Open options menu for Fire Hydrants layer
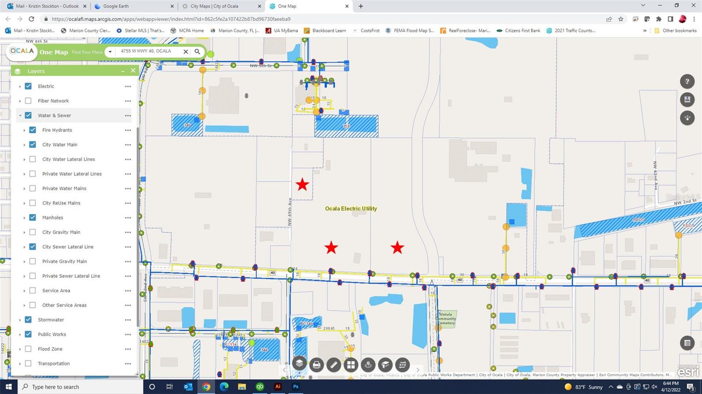Screen dimensions: 702x394 pos(128,130)
